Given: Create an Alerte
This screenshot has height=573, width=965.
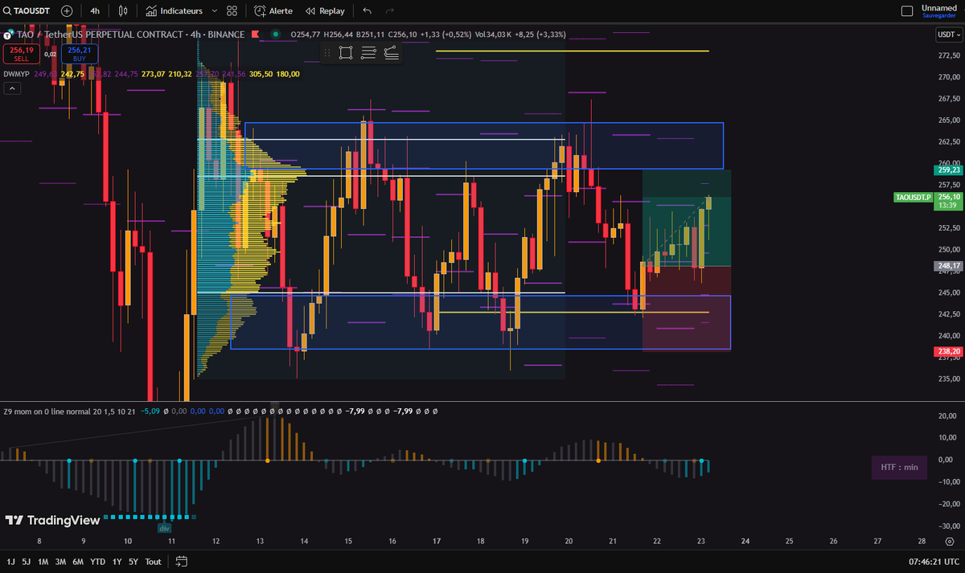Looking at the screenshot, I should point(273,11).
